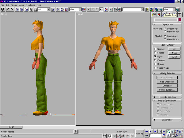
Task: Switch to the Utilities hammer tab
Action: 180,14
